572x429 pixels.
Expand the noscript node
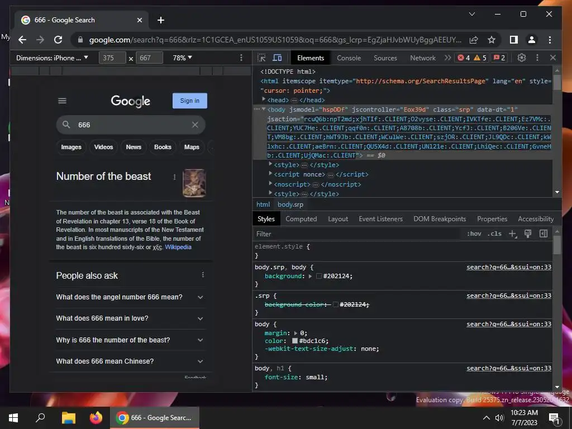tap(270, 183)
